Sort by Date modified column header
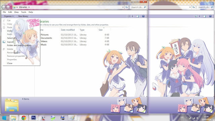Viewport: 215px width, 121px height. click(x=68, y=30)
